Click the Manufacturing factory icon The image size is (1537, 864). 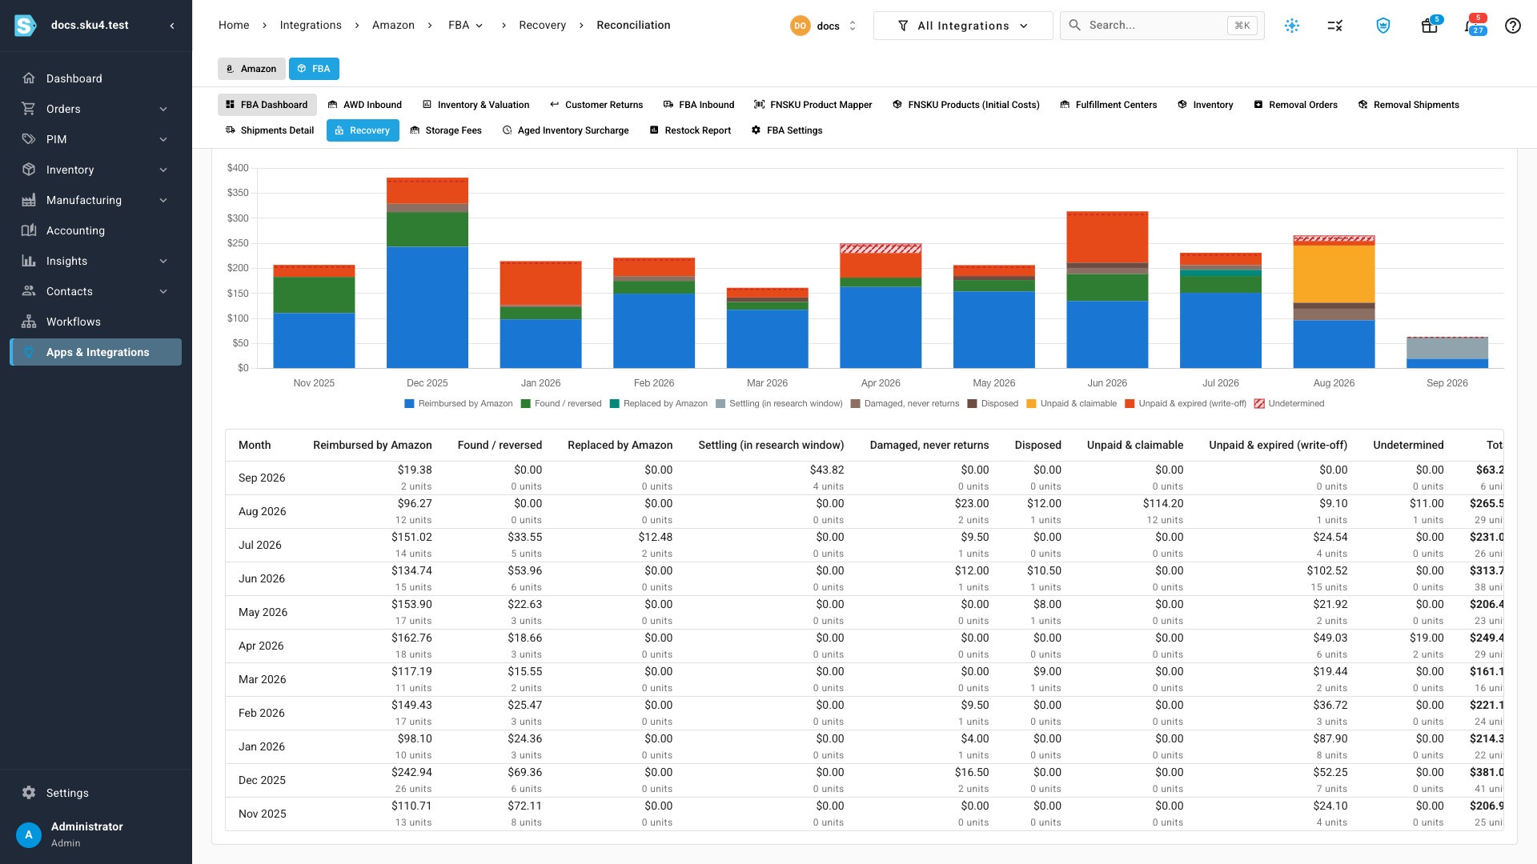[29, 200]
